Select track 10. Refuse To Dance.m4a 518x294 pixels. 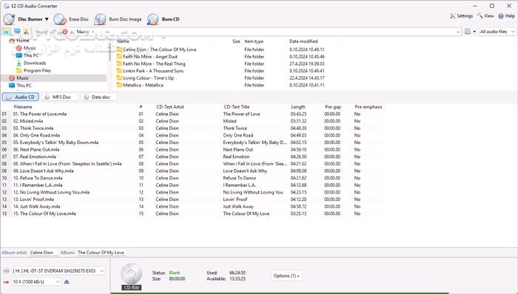[37, 178]
